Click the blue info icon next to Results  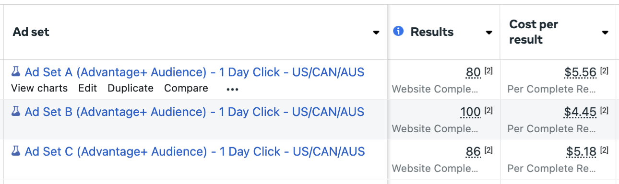[x=398, y=32]
